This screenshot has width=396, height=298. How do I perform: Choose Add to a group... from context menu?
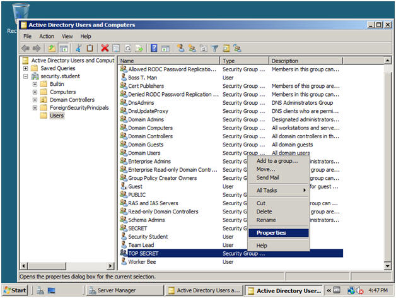pyautogui.click(x=279, y=160)
